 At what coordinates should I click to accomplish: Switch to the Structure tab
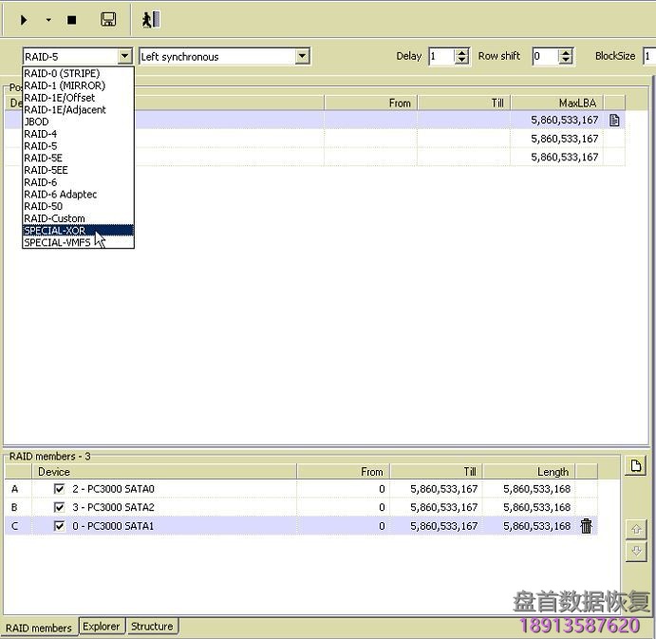[152, 627]
